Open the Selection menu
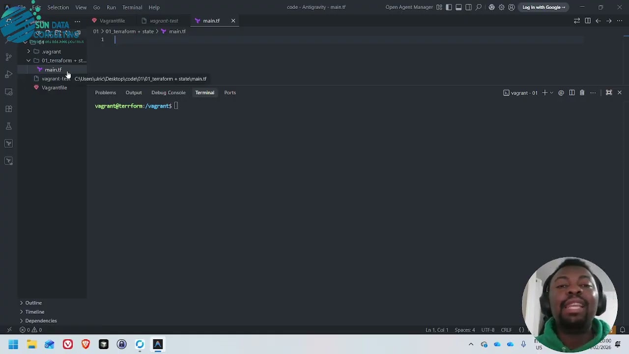629x354 pixels. pyautogui.click(x=58, y=7)
